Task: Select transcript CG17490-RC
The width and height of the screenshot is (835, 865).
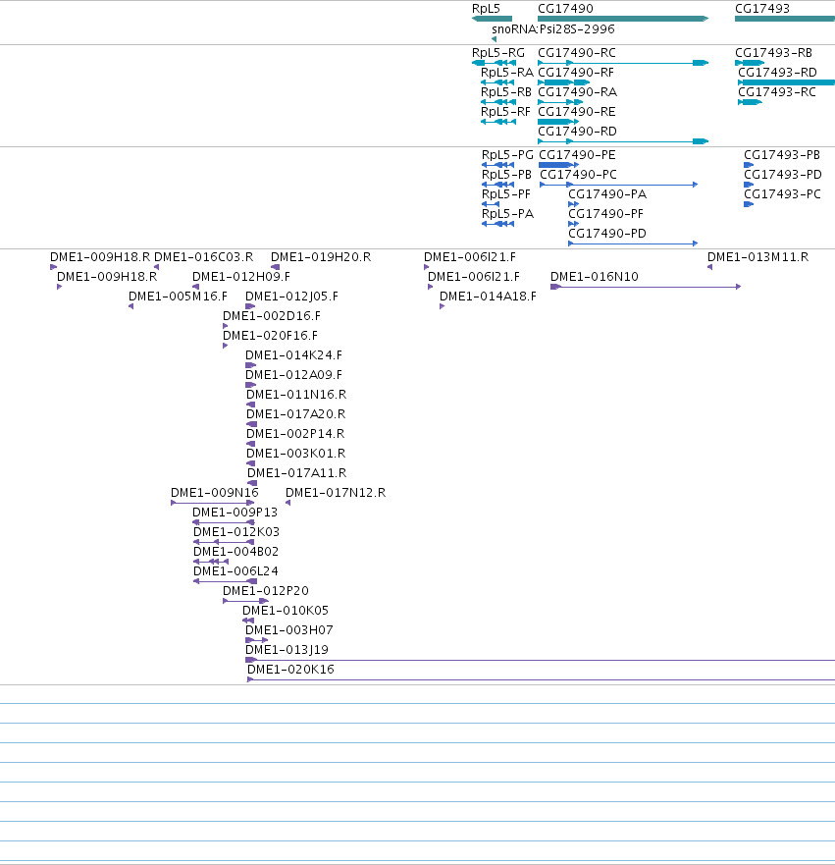Action: (623, 63)
